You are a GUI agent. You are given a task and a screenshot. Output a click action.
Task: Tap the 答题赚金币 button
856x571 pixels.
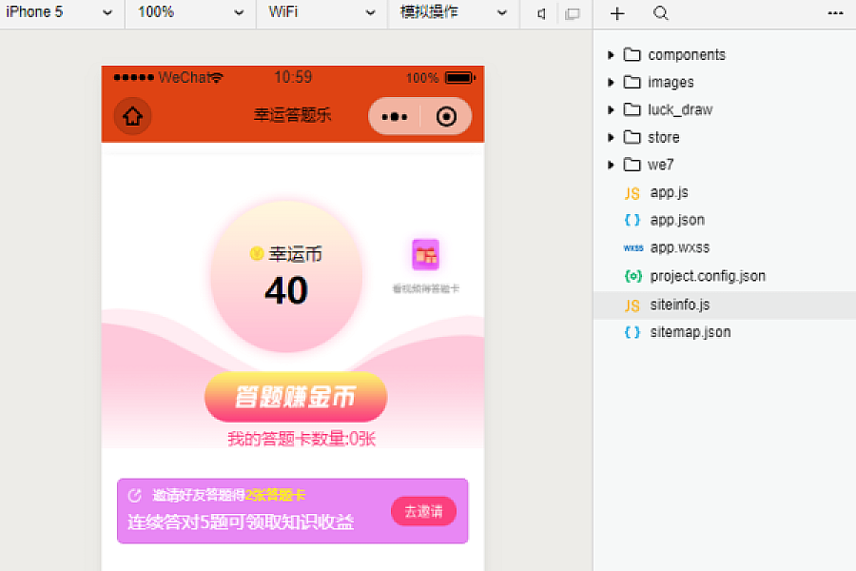click(296, 397)
